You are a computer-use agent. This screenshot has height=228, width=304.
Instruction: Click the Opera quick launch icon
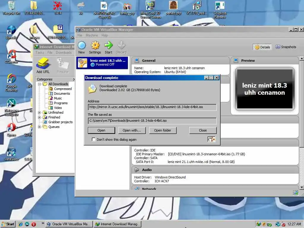click(x=34, y=224)
